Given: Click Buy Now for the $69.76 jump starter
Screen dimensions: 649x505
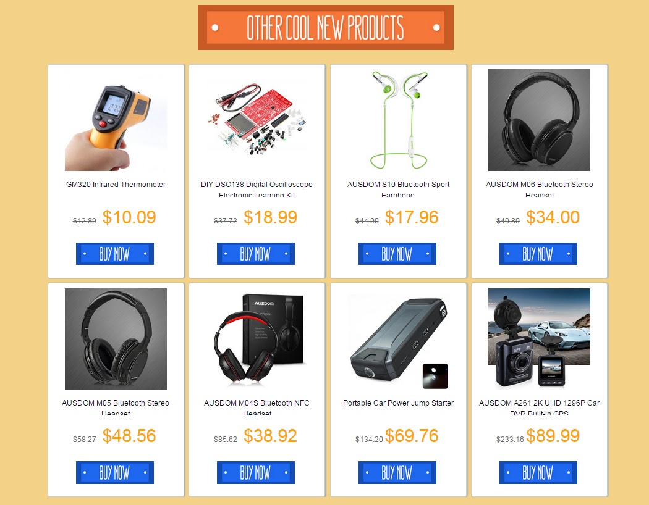Looking at the screenshot, I should [x=397, y=472].
